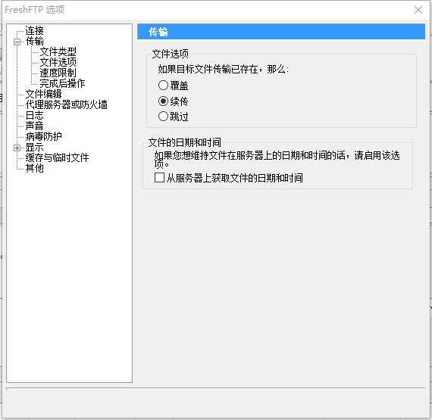Open 速度限制 settings
The image size is (432, 420).
[58, 73]
